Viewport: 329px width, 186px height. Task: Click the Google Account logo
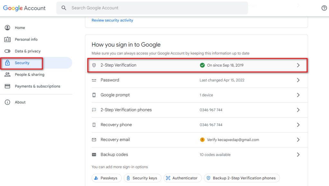click(x=24, y=8)
